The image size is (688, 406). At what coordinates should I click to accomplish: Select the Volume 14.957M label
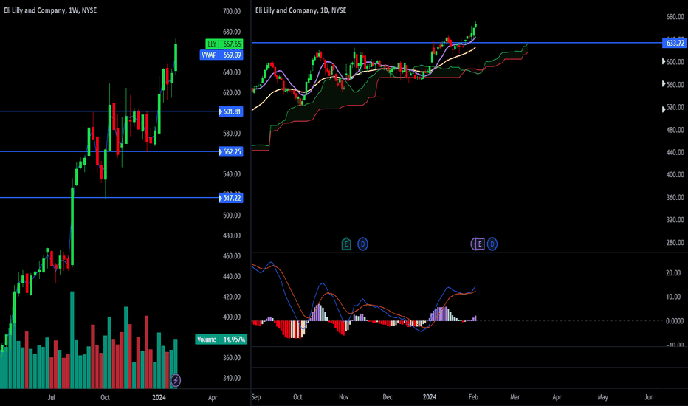(x=221, y=340)
